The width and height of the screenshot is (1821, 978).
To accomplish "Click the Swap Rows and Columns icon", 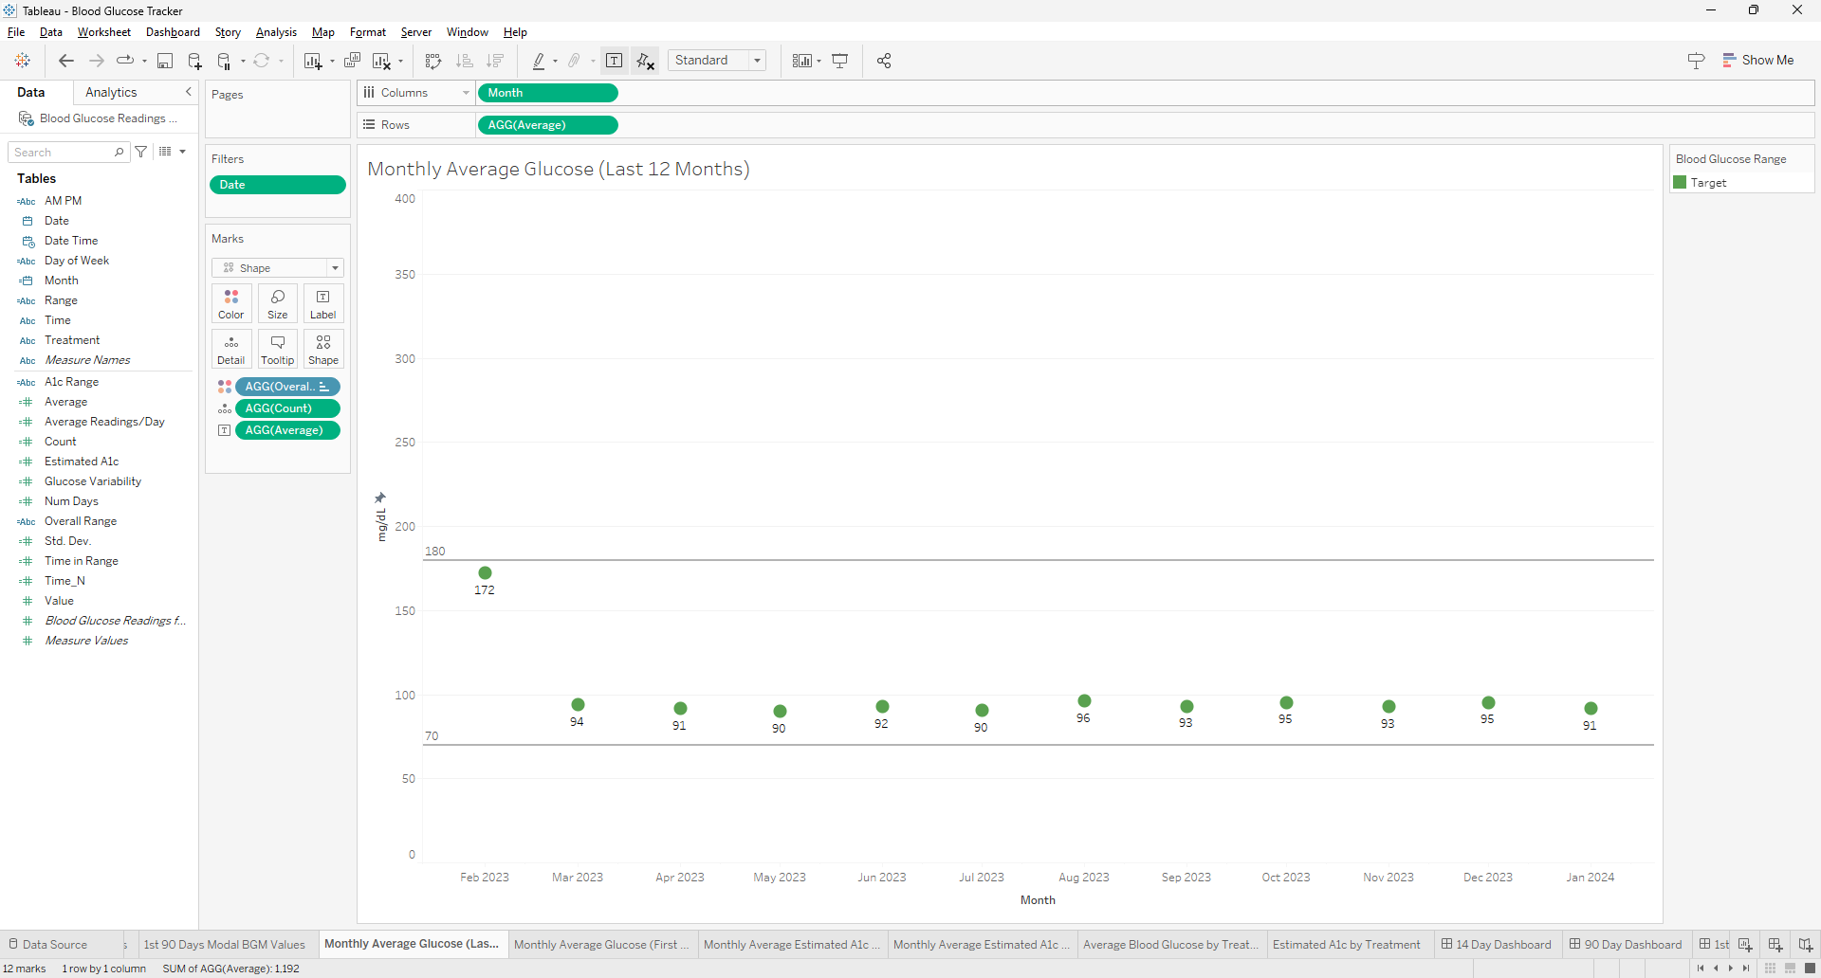I will click(433, 61).
